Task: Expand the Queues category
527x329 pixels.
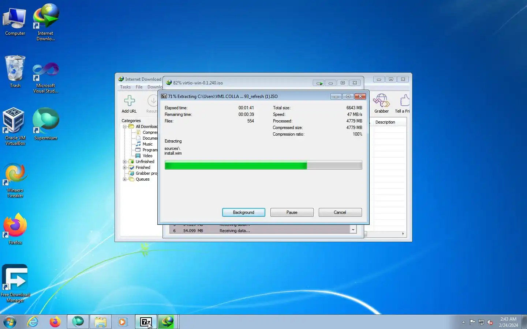Action: click(x=125, y=179)
